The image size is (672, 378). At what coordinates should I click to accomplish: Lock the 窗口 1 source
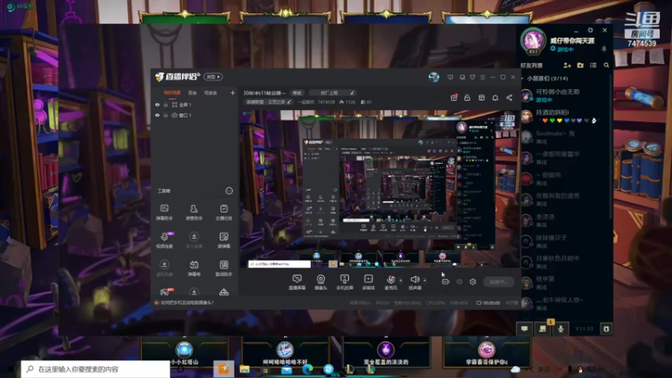coord(165,115)
